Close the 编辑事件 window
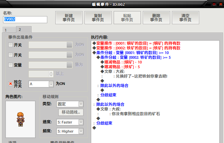The image size is (224, 143). pos(221,4)
